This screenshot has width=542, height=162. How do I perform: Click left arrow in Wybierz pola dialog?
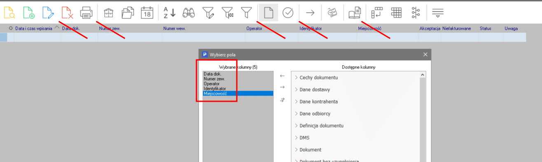coord(282,76)
